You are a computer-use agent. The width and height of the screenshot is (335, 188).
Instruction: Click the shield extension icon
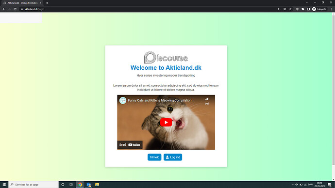297,9
